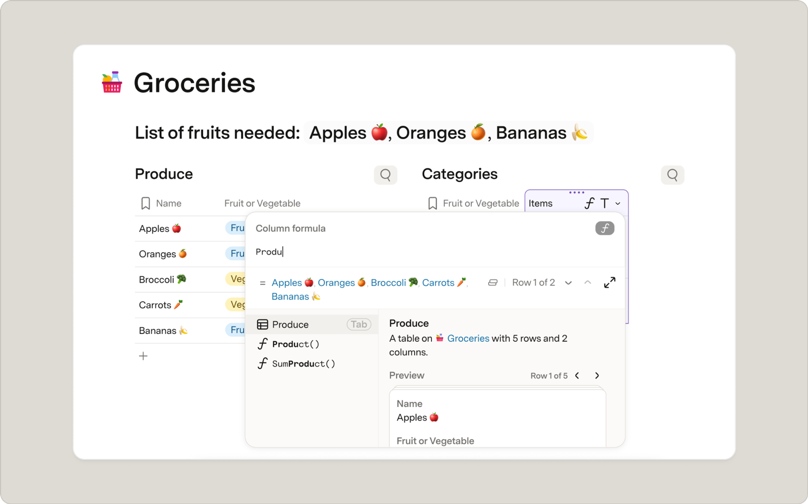This screenshot has height=504, width=808.
Task: Go to next result row with down chevron
Action: 568,283
